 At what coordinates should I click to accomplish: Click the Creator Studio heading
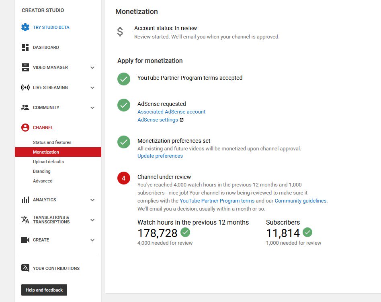[x=43, y=10]
